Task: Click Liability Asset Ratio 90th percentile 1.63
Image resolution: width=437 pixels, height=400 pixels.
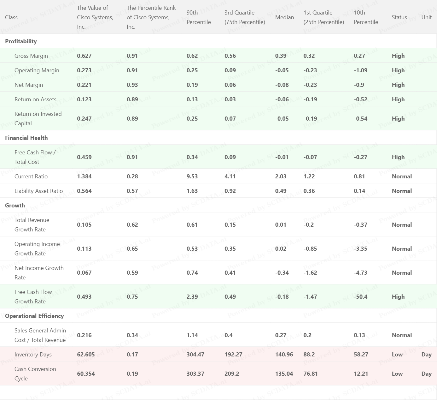Action: (192, 191)
